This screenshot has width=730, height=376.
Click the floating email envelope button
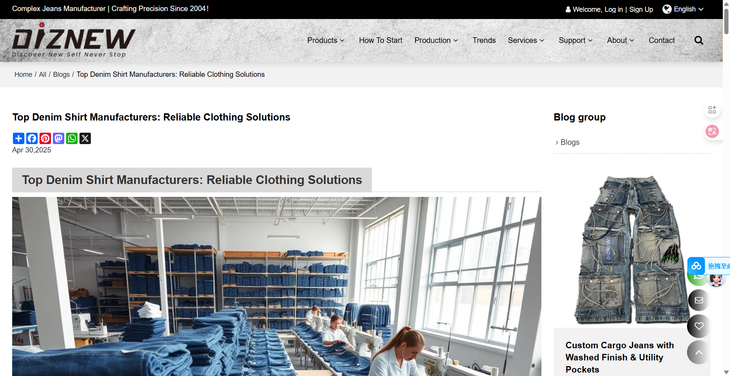(x=699, y=300)
